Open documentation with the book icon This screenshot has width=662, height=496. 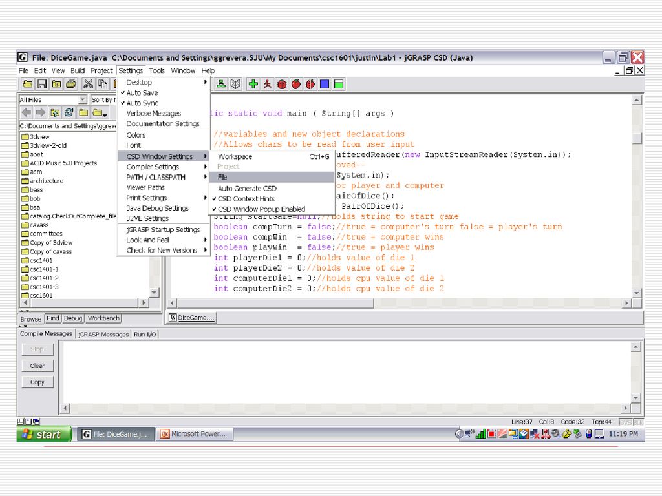coord(235,84)
